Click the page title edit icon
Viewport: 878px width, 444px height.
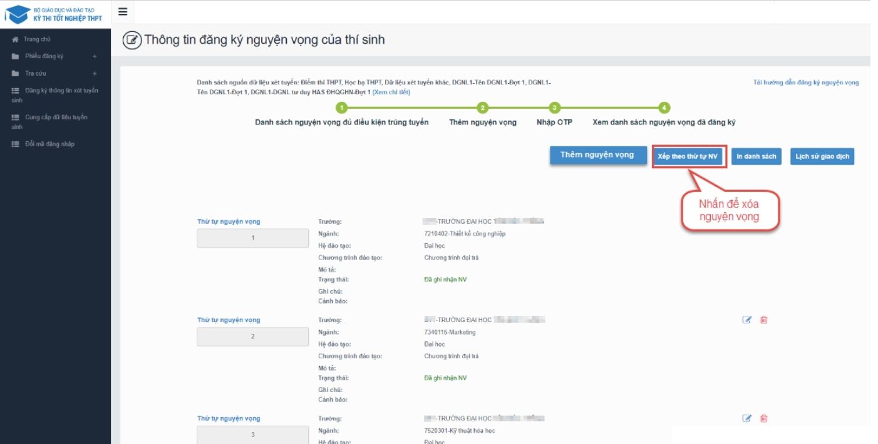tap(132, 41)
